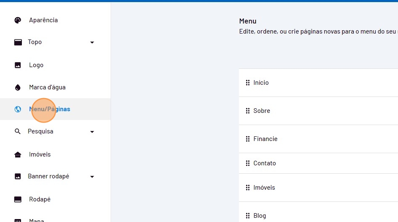The image size is (398, 222).
Task: Click the Aparência palette icon
Action: pos(18,20)
